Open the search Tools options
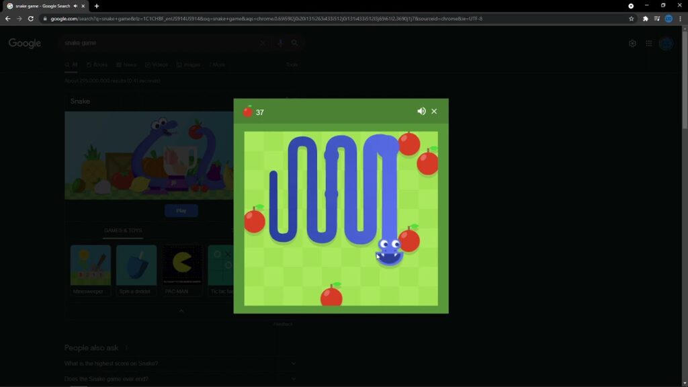688x387 pixels. 292,64
